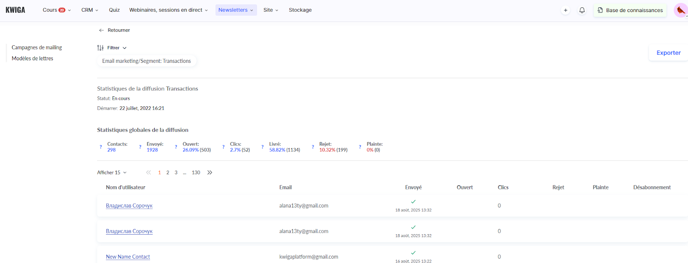688x263 pixels.
Task: Open Base de connaissances
Action: [630, 10]
